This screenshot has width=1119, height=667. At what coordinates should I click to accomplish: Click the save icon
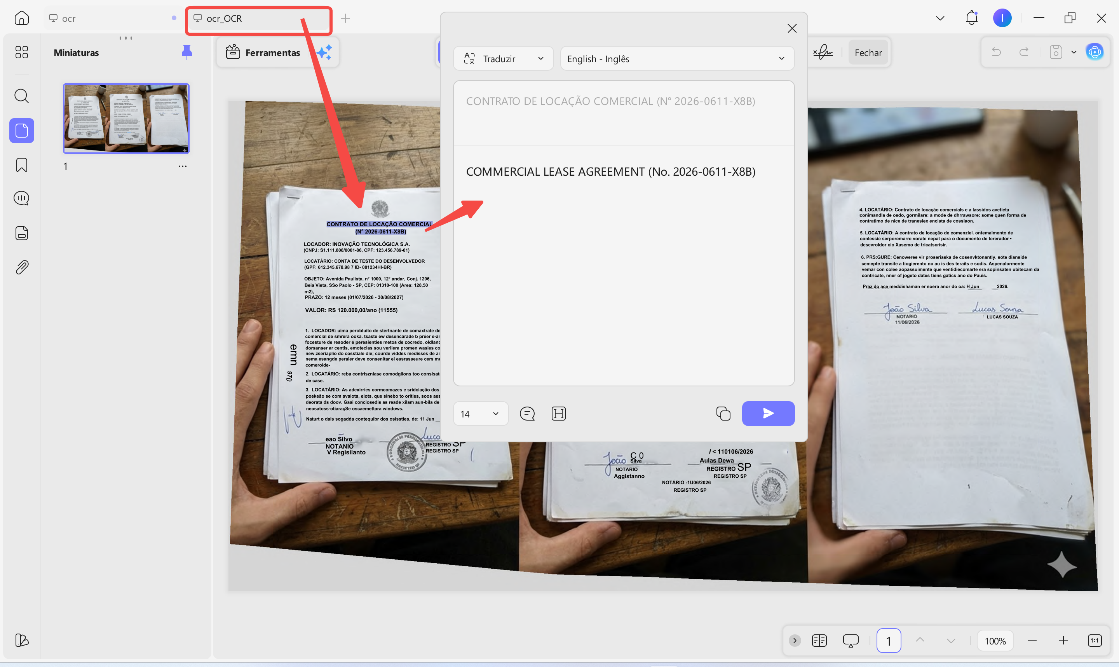1056,52
